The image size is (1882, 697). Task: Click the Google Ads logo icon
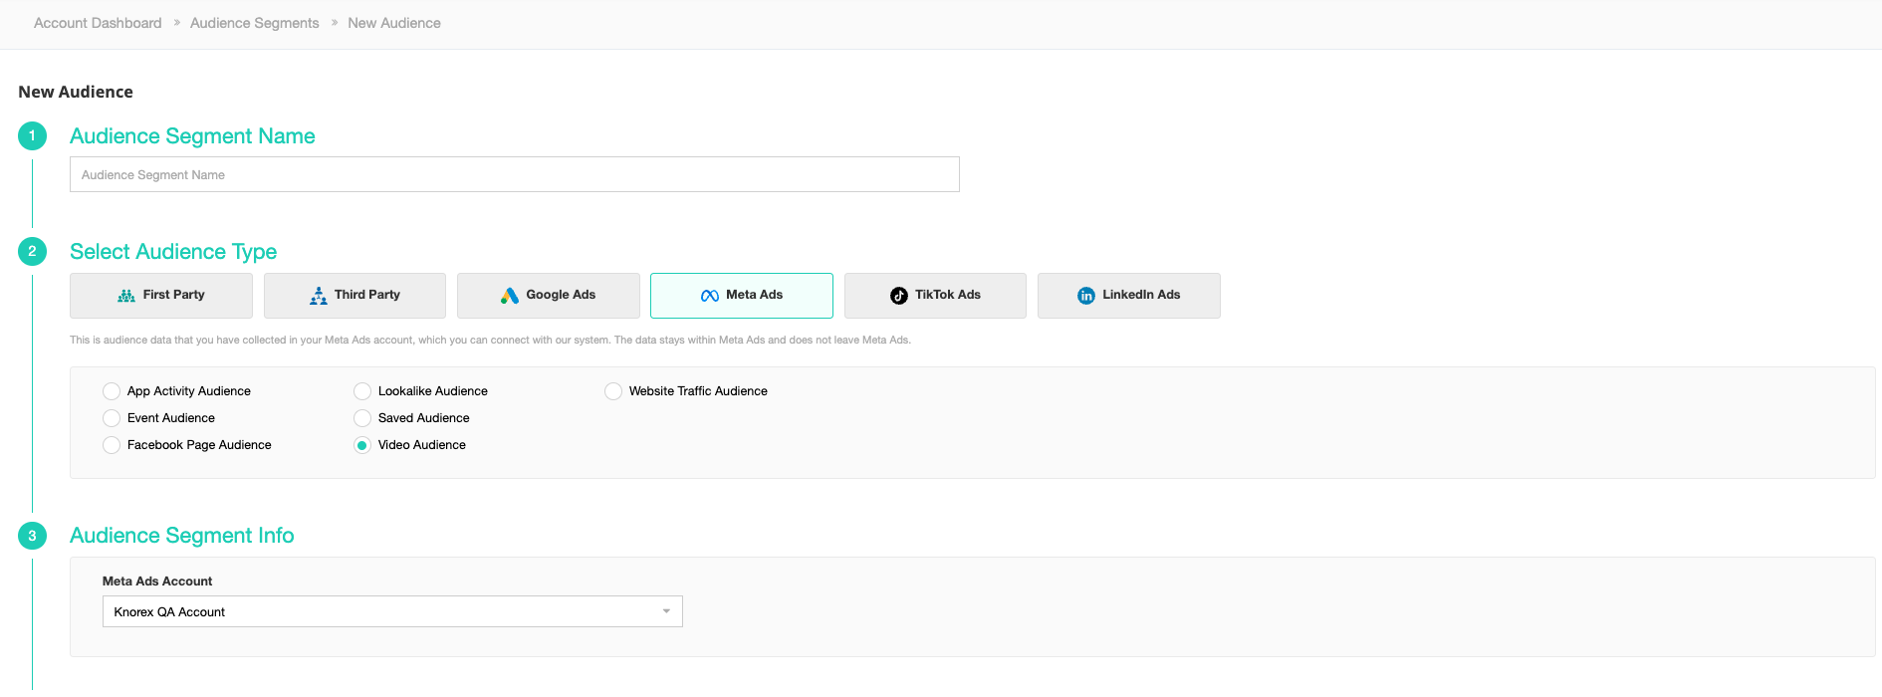click(x=510, y=296)
